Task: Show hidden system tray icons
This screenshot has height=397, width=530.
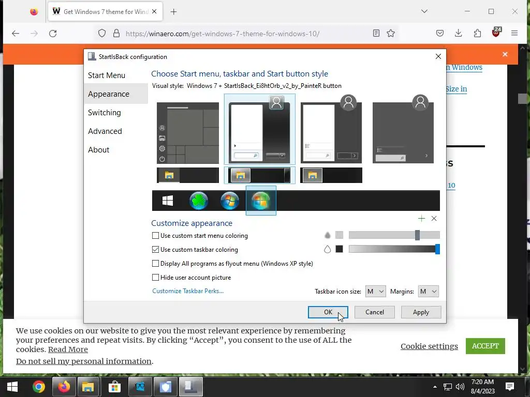Action: (435, 387)
